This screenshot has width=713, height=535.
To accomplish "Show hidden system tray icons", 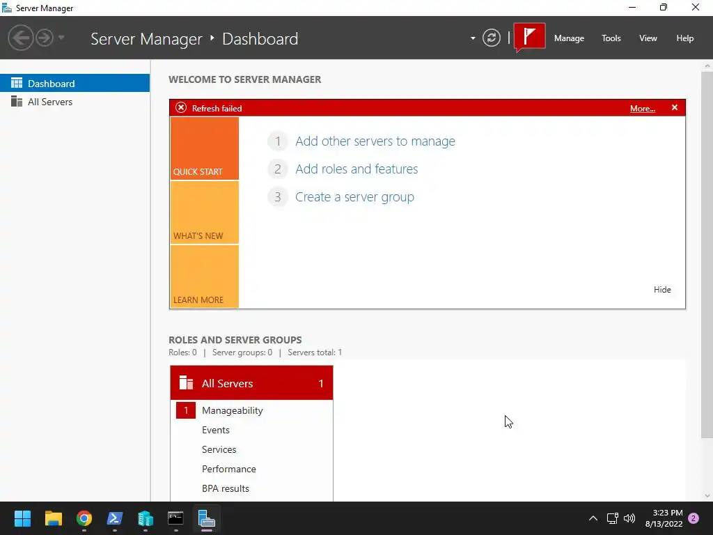I will coord(593,518).
